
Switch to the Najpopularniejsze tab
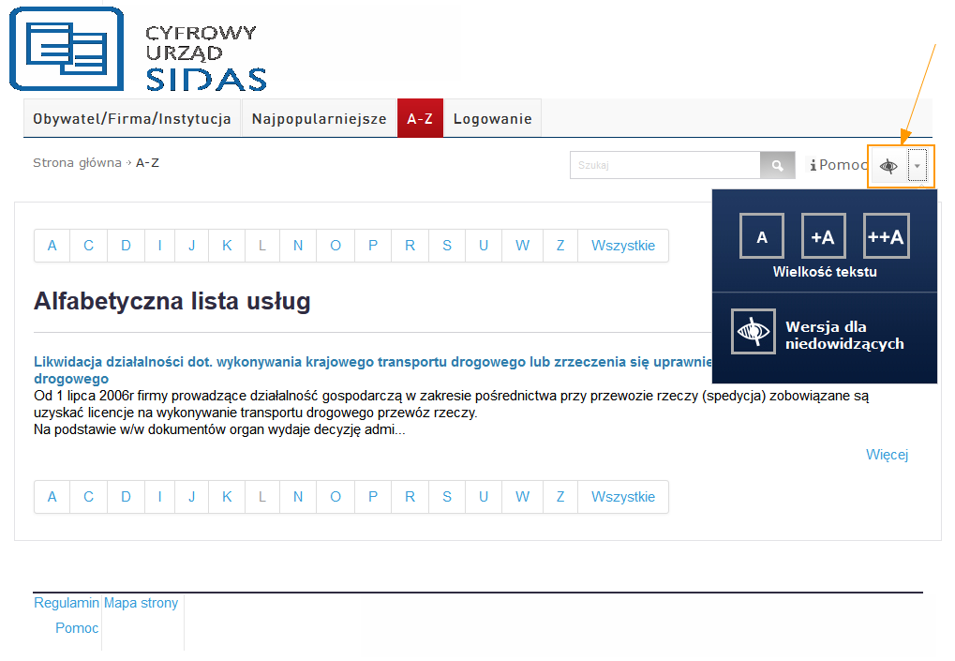click(319, 119)
